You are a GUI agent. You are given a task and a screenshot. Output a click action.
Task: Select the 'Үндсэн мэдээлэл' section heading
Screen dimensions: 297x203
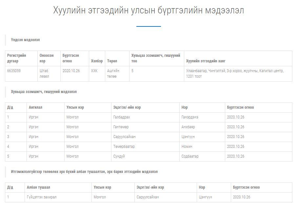point(25,40)
